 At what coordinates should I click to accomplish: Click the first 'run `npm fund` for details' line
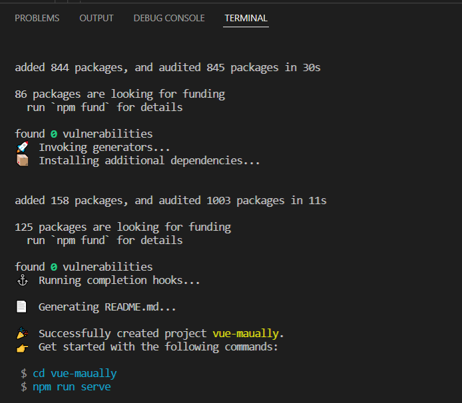(x=105, y=108)
